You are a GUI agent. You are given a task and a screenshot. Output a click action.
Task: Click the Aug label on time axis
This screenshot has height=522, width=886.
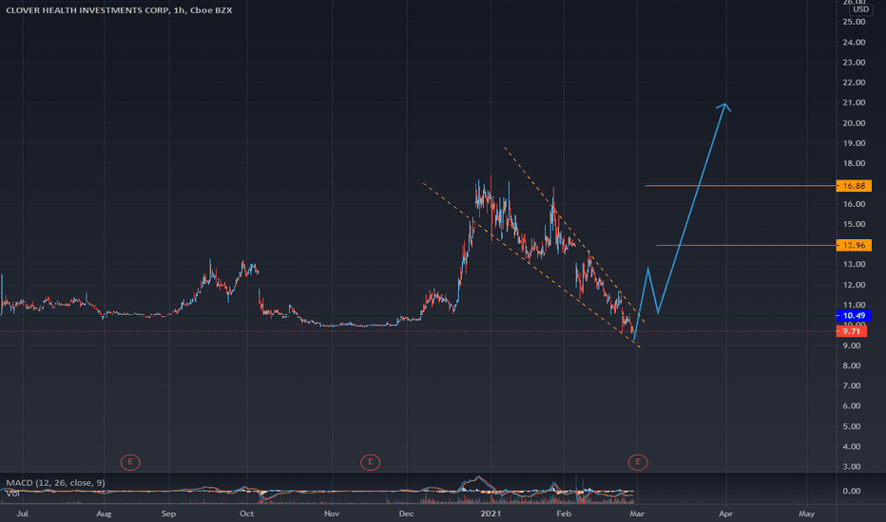(104, 513)
